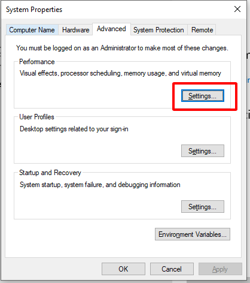Select the Advanced tab
The width and height of the screenshot is (250, 283).
tap(111, 29)
